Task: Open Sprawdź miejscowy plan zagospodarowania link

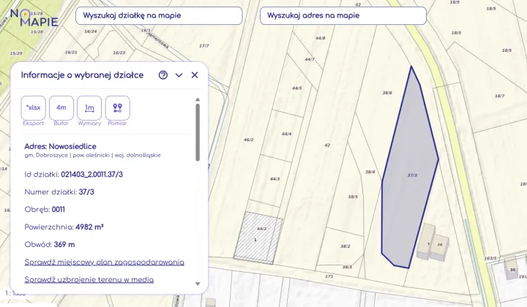Action: (104, 262)
